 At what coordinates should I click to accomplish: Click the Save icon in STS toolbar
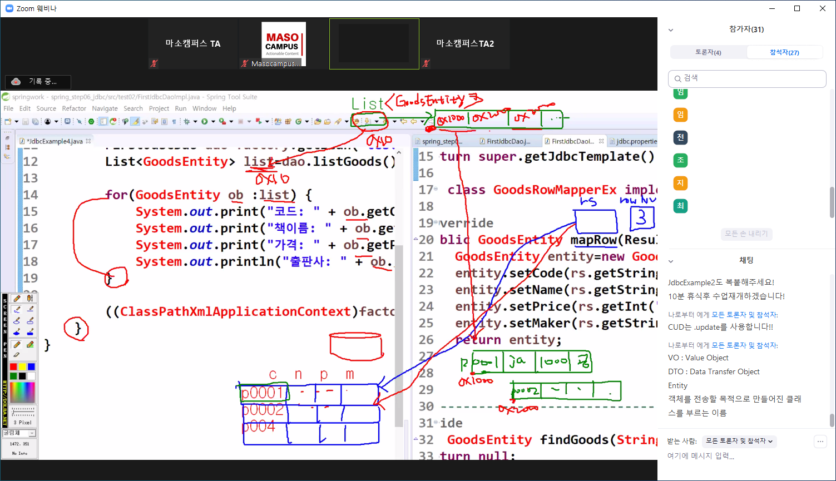point(26,121)
